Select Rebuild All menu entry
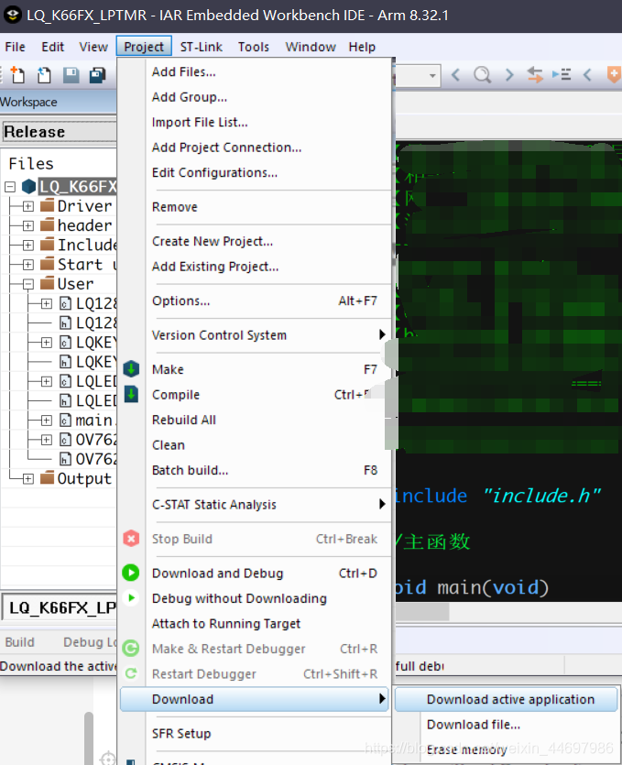 click(x=256, y=420)
